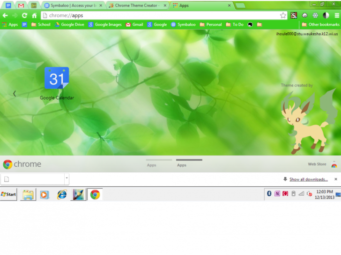Click the signed-in email address

click(x=307, y=34)
